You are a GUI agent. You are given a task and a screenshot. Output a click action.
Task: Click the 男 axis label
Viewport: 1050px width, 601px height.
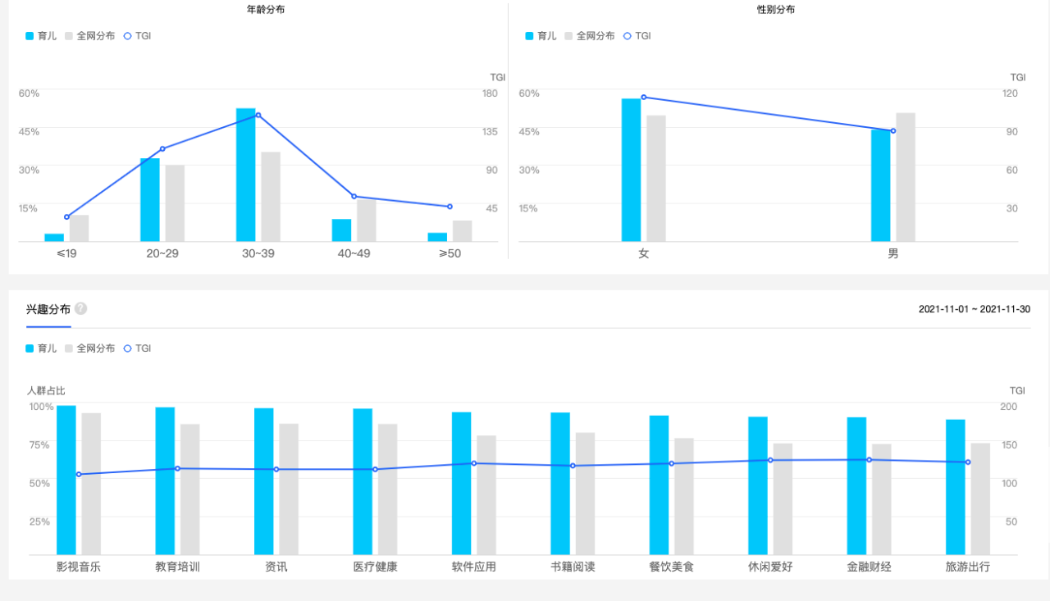[x=893, y=254]
